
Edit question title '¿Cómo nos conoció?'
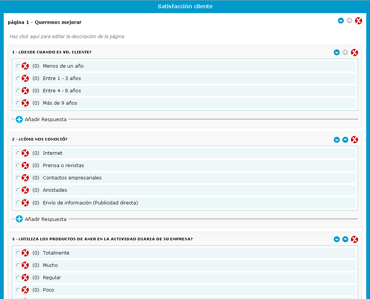[40, 139]
